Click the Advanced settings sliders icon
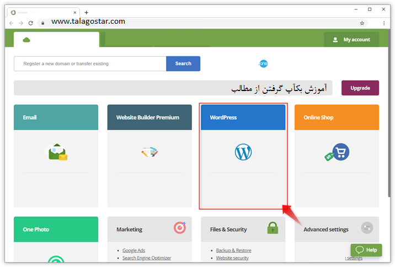 point(367,228)
